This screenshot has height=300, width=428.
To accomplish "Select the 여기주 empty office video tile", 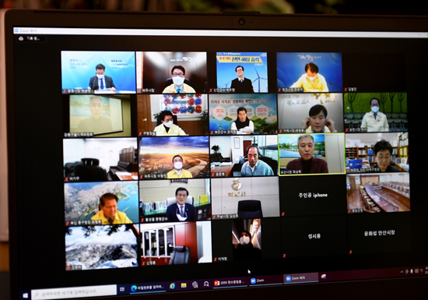I will tap(100, 160).
